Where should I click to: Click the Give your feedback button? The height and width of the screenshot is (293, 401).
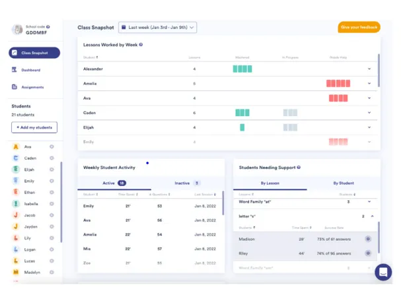pos(359,28)
